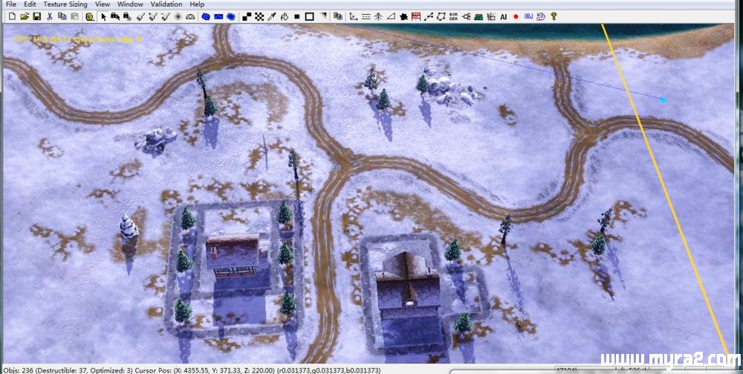Select the solid black square tool
743x374 pixels.
(296, 16)
